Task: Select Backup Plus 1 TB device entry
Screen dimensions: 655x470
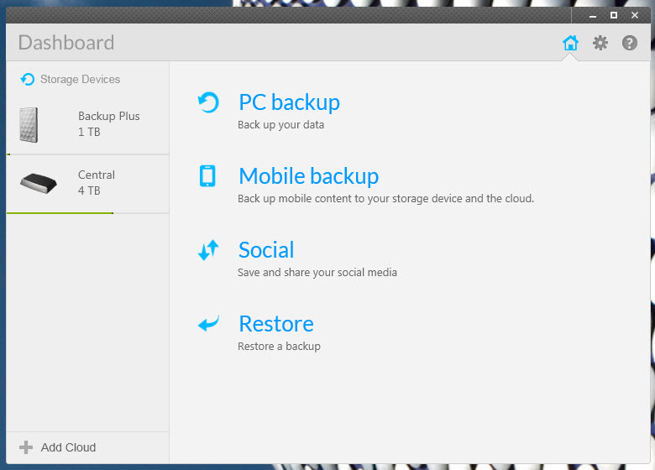Action: tap(87, 124)
